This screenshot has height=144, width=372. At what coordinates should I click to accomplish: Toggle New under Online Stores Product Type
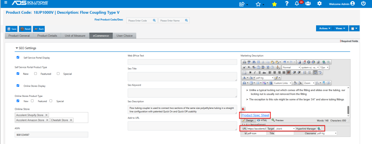point(18,101)
